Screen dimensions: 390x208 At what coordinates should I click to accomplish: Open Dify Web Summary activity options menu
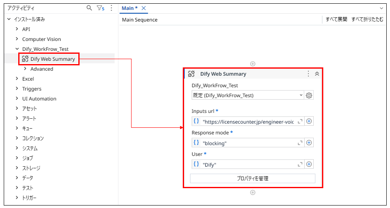pos(308,74)
